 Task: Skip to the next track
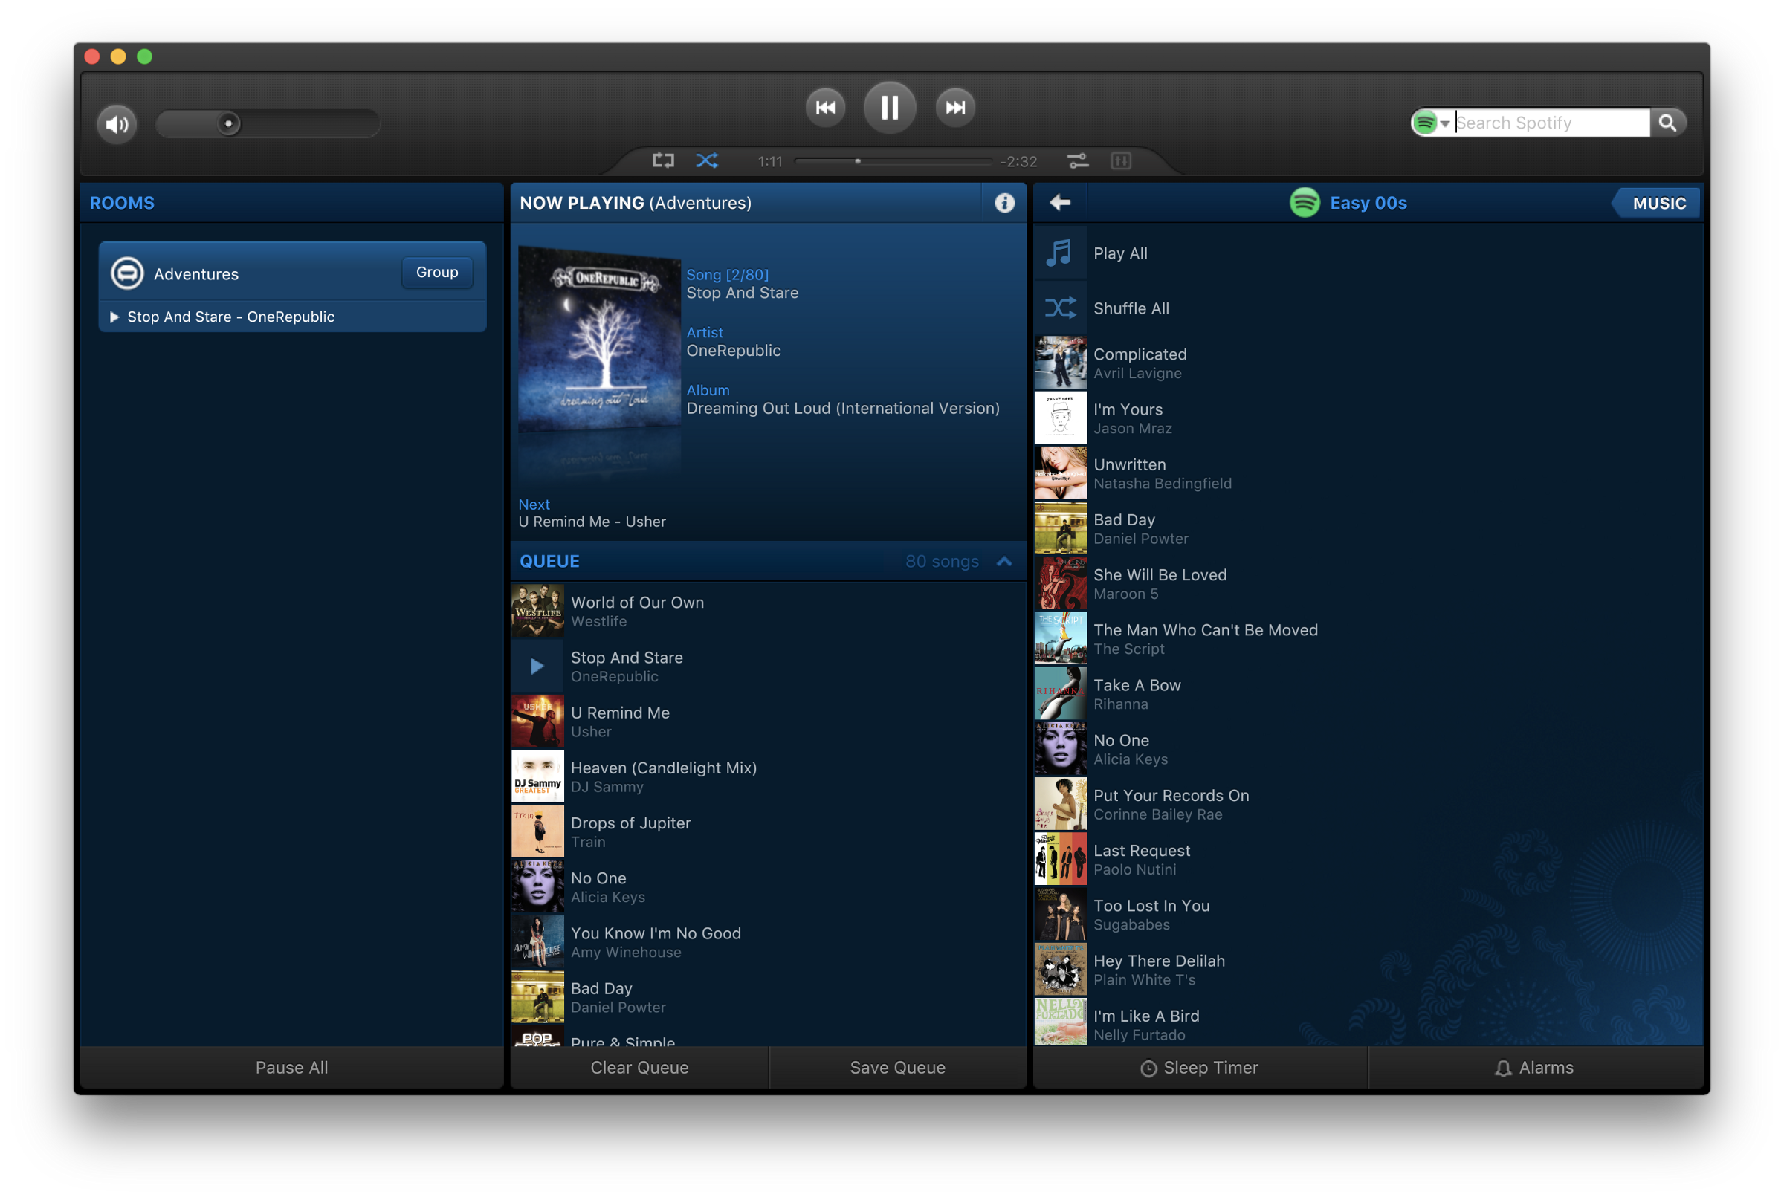point(954,108)
